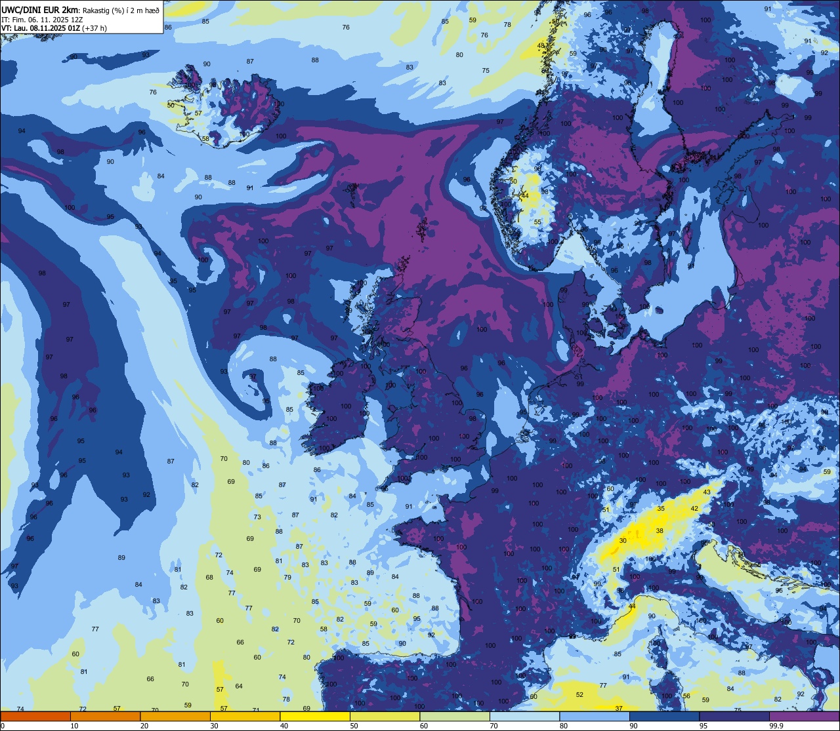This screenshot has height=731, width=840.
Task: Click the humidity value 71 on the map
Action: tap(256, 710)
